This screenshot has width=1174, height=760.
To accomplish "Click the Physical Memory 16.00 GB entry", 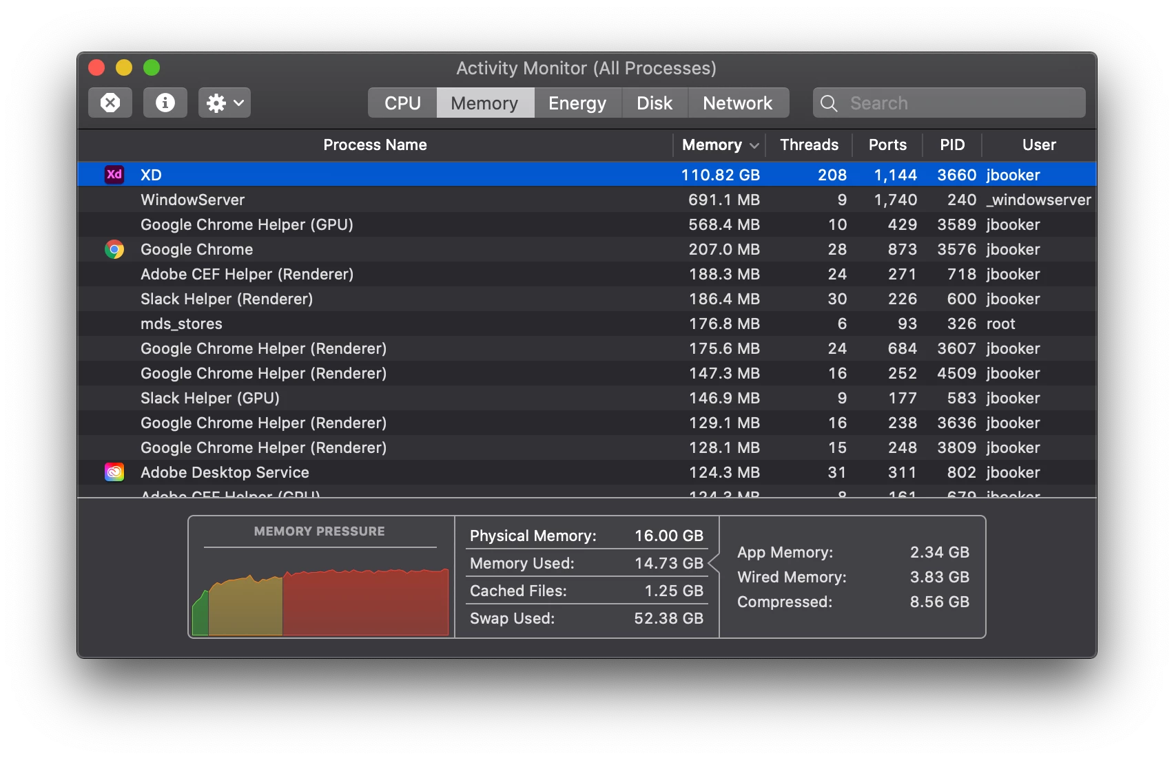I will pos(586,536).
